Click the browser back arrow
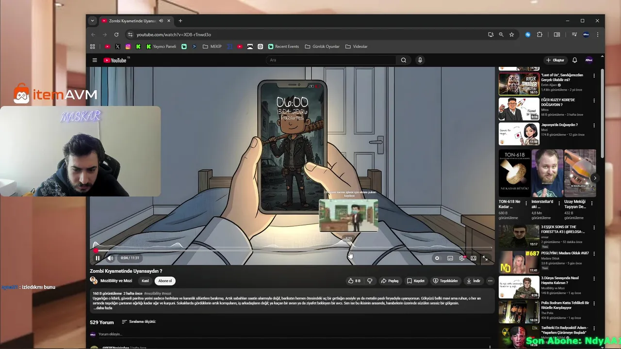This screenshot has height=349, width=621. (x=93, y=34)
